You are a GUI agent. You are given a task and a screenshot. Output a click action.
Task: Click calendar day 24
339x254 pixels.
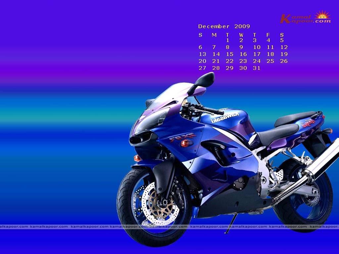tap(257, 61)
